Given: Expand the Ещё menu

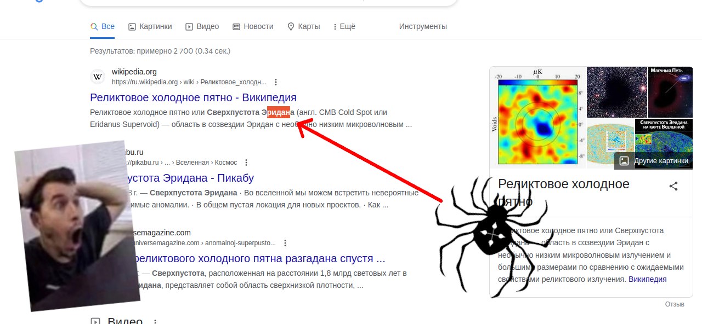Looking at the screenshot, I should click(344, 26).
